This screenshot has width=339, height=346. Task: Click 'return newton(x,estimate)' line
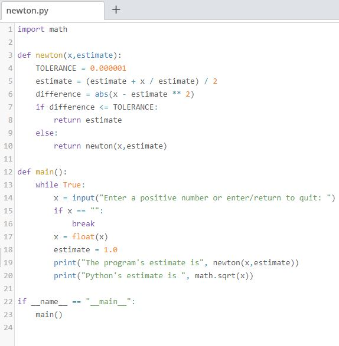(110, 146)
